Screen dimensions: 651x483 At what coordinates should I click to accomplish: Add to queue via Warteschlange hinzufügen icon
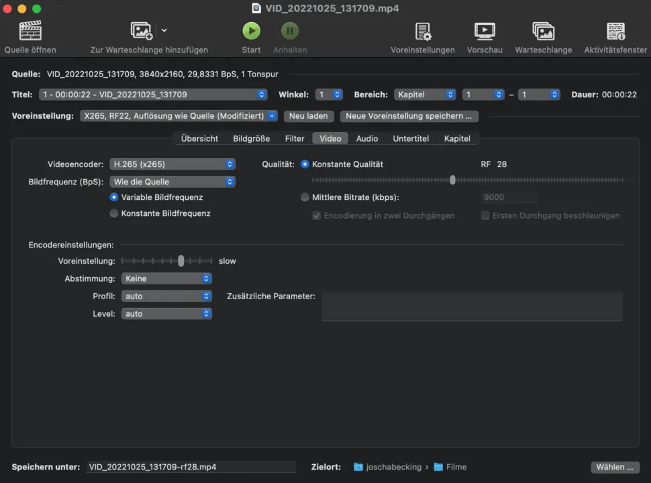142,30
